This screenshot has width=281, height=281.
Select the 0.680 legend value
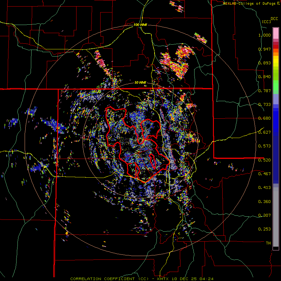[264, 118]
